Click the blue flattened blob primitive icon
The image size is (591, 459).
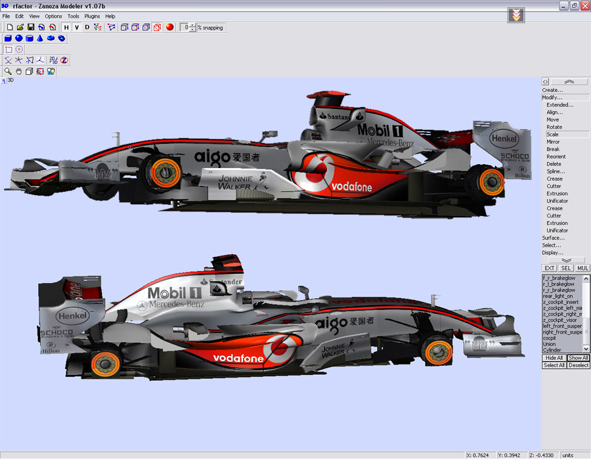[x=51, y=38]
